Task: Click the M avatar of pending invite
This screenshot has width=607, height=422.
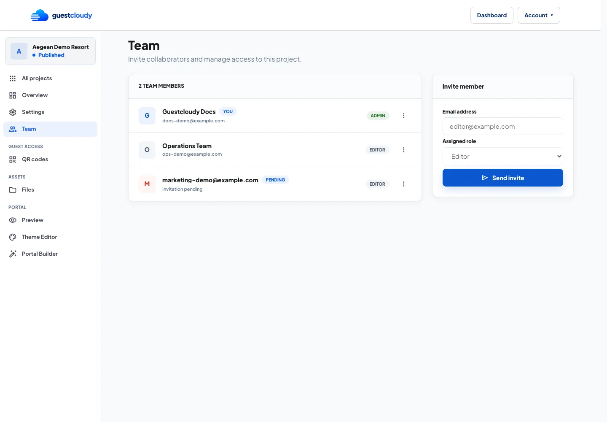Action: coord(147,184)
